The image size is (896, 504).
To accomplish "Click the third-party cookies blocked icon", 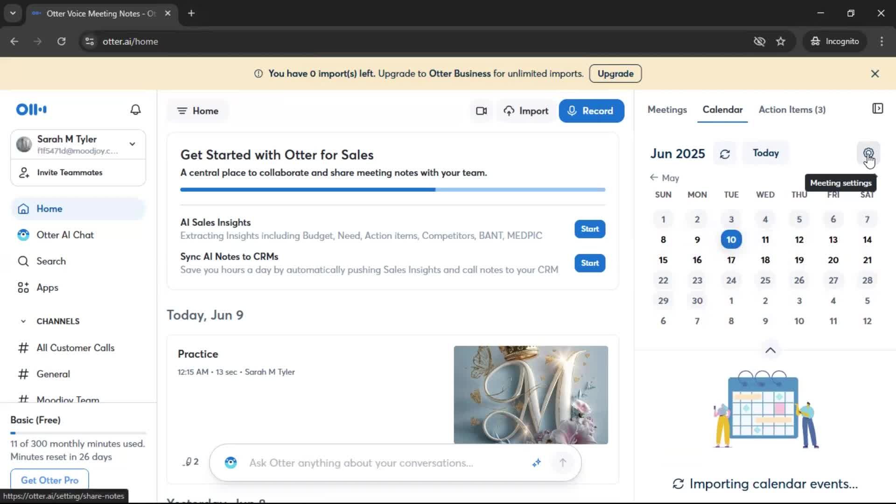I will coord(759,42).
